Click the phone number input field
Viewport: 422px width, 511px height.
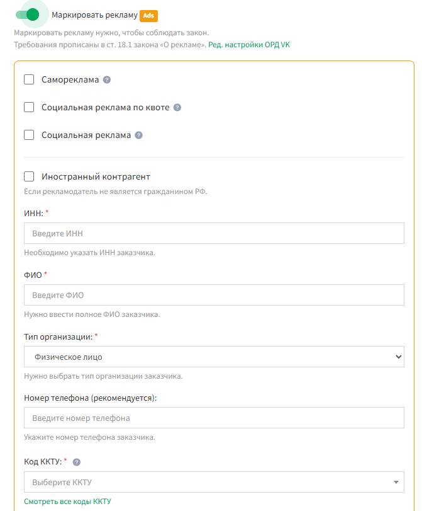pos(214,418)
